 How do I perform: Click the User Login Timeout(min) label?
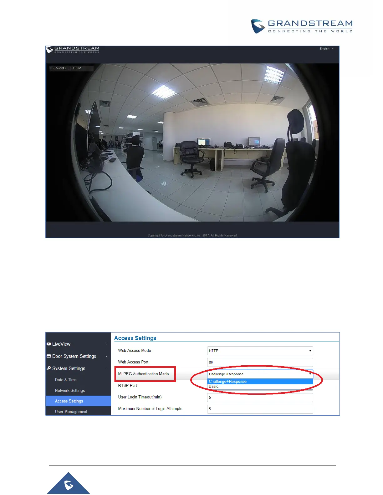tap(140, 397)
